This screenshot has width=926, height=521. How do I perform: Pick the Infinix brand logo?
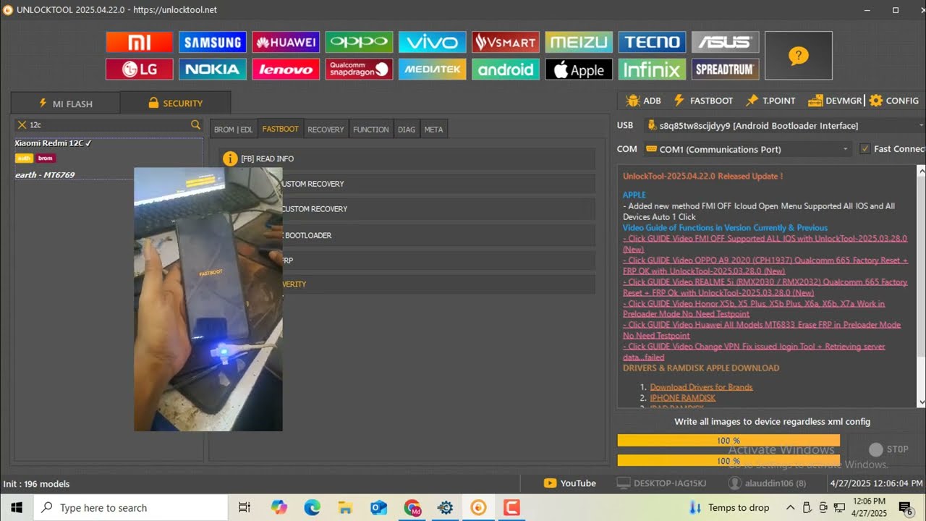click(653, 69)
